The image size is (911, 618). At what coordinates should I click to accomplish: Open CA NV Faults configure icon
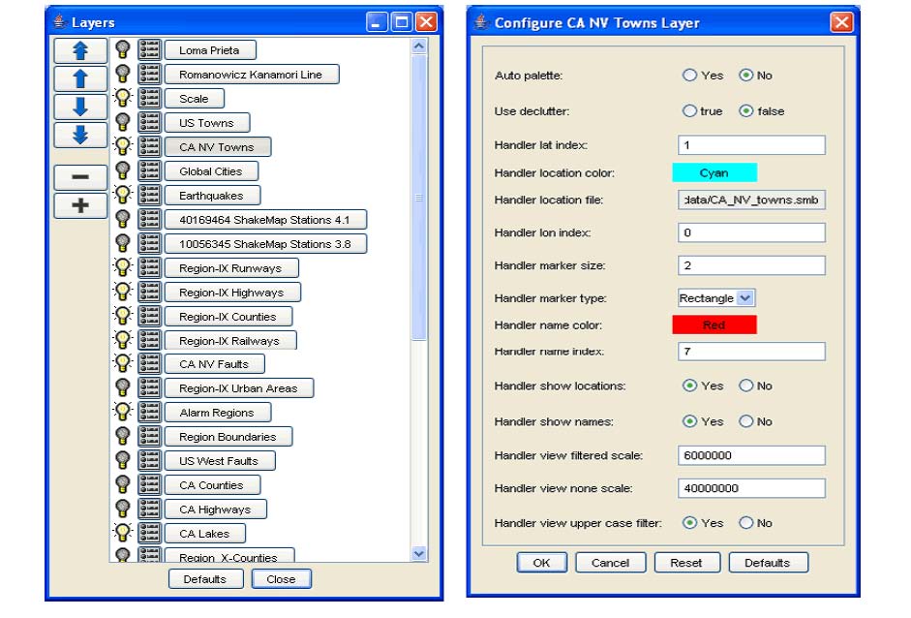pos(149,364)
